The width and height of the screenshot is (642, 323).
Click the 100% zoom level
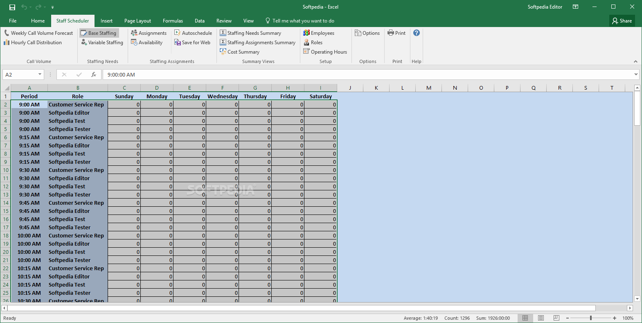coord(628,318)
